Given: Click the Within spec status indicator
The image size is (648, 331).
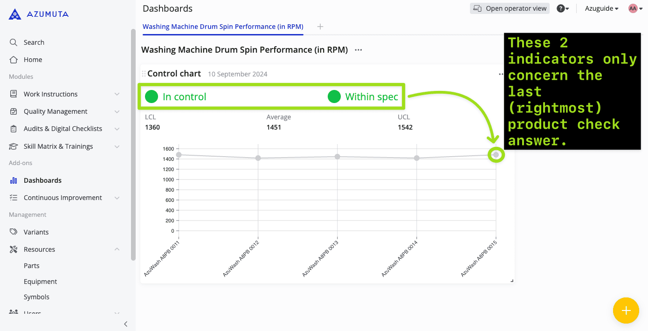Looking at the screenshot, I should tap(364, 97).
